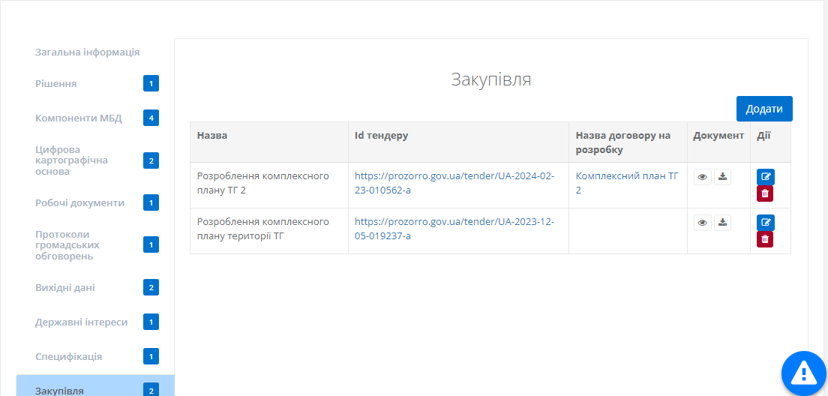Click the warning alert floating button
This screenshot has width=828, height=396.
pos(803,372)
